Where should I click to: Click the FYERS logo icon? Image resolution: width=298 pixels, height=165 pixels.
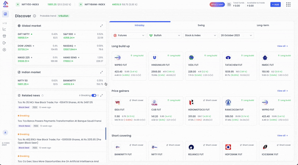click(6, 4)
